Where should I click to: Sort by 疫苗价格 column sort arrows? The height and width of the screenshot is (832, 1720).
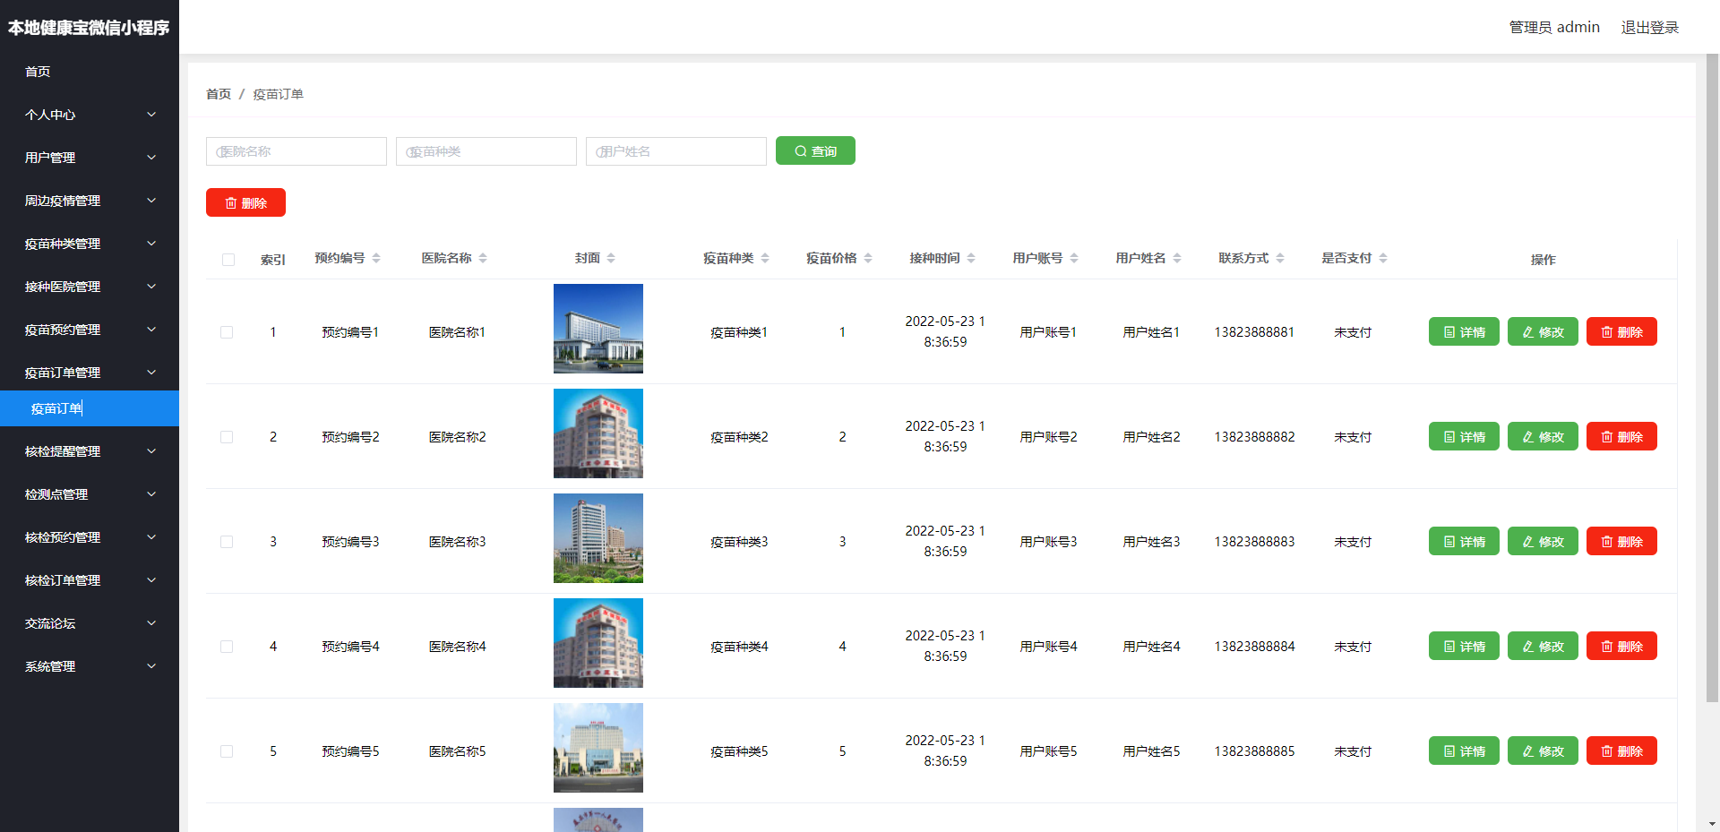(x=868, y=258)
